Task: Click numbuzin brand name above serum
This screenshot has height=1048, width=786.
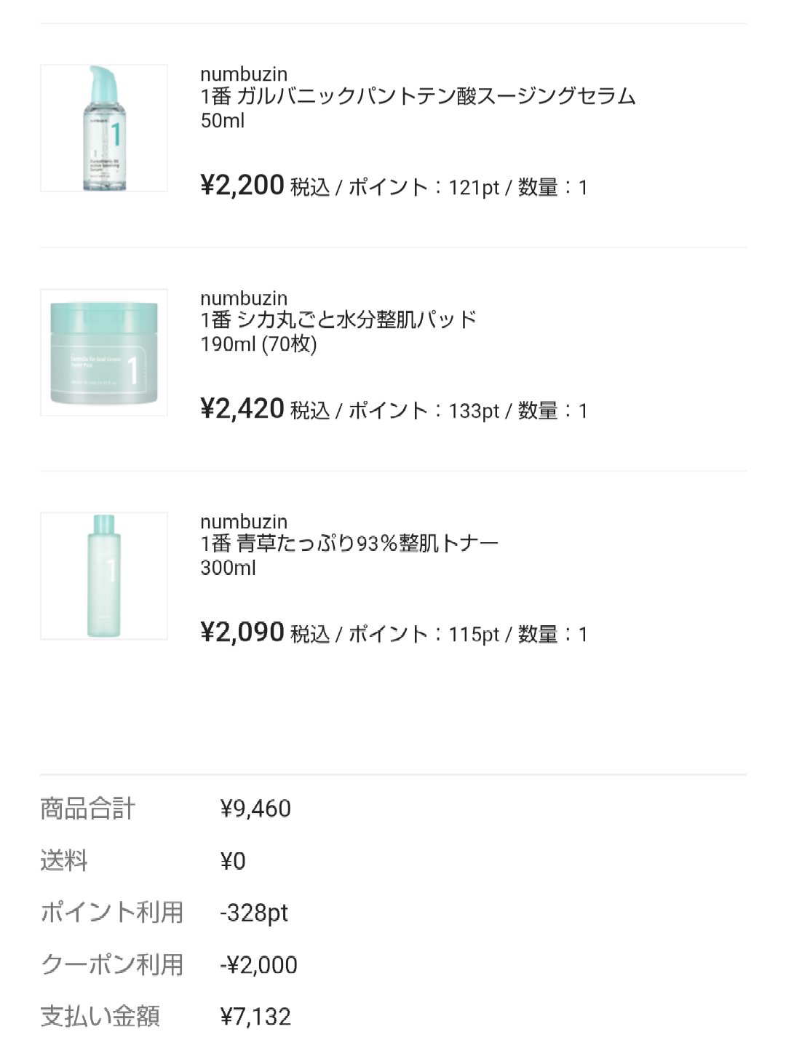Action: pos(244,74)
